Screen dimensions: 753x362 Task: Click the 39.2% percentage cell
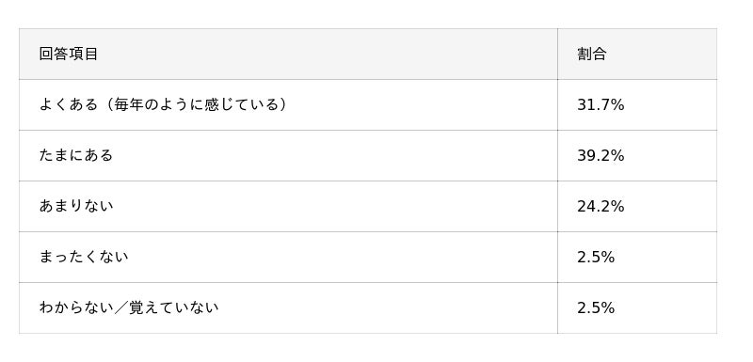click(601, 155)
